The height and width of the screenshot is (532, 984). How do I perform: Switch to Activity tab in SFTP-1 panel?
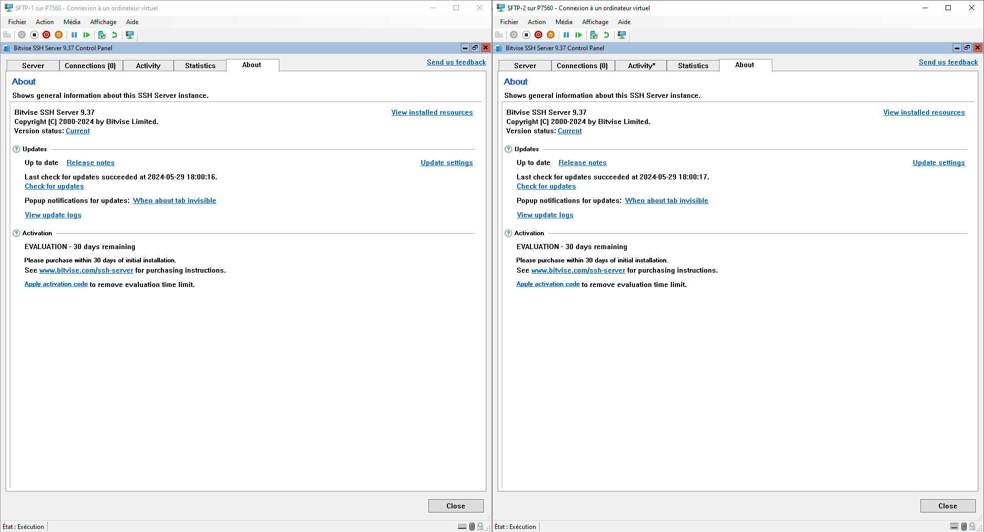148,66
